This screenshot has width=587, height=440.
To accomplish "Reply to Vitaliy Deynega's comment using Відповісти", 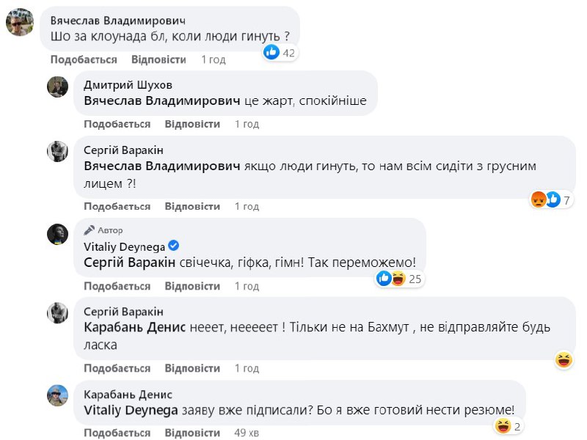I will click(192, 285).
